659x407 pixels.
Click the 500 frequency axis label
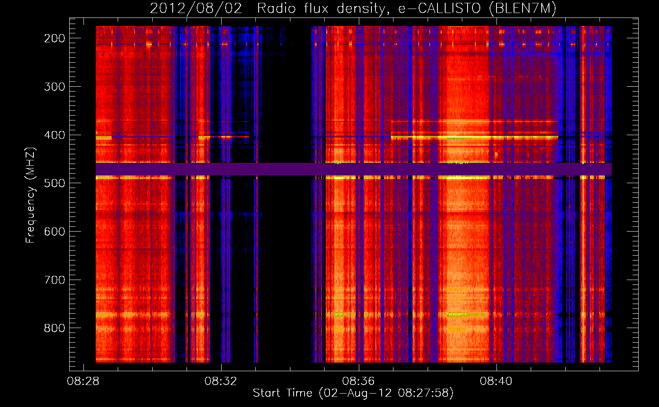(x=55, y=183)
